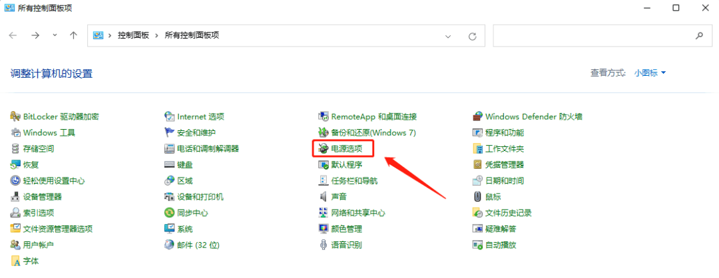Screen dimensions: 719x278
Task: Click the 自动播放 icon
Action: pos(478,245)
